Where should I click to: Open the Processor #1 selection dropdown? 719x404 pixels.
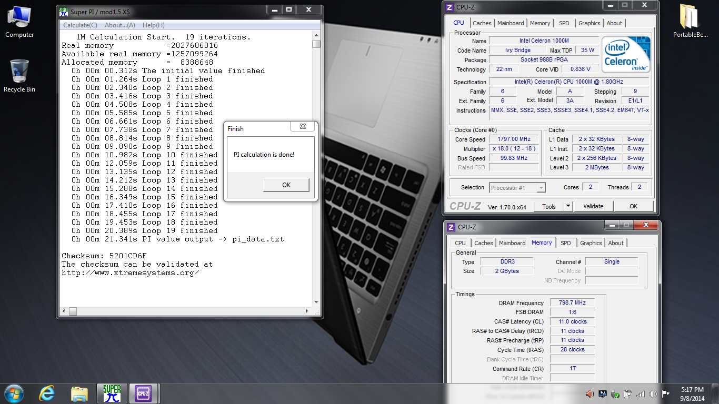tap(517, 187)
